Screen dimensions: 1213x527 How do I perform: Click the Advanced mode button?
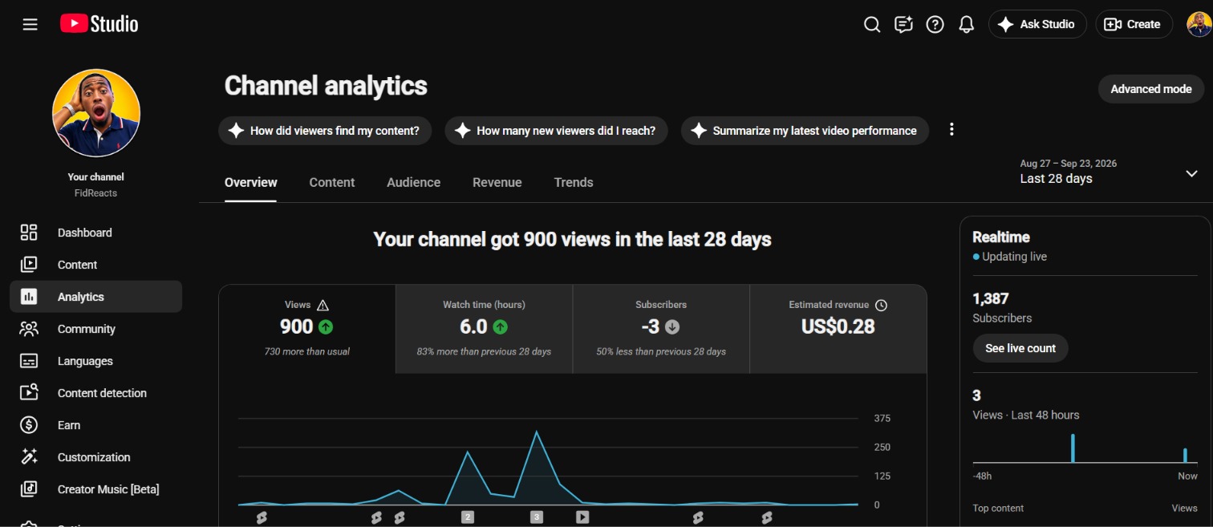click(1151, 89)
